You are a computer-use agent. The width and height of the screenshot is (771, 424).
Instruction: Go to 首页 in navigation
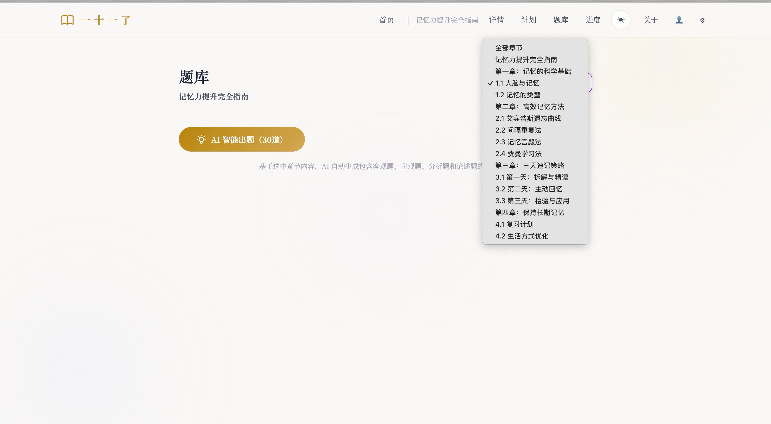(x=386, y=20)
